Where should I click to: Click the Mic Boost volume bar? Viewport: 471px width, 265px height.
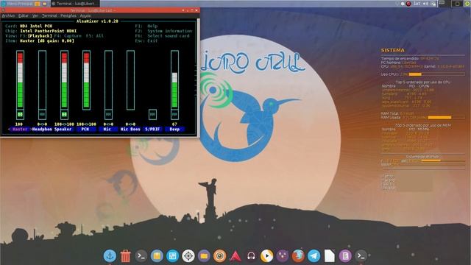[x=130, y=79]
